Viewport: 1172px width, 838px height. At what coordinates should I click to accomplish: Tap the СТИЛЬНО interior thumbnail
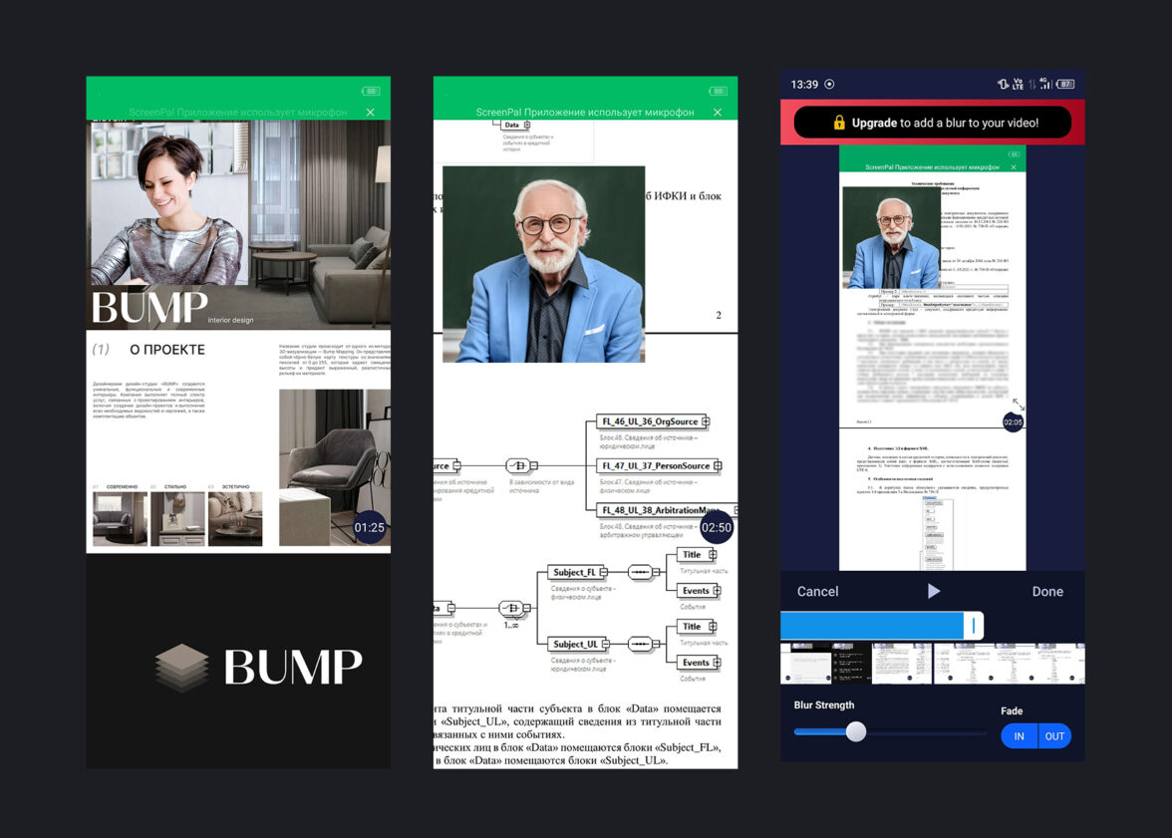[177, 519]
